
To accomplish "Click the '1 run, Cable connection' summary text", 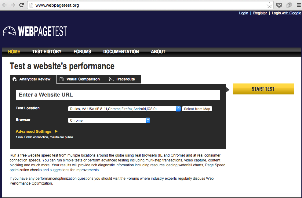I will point(44,137).
